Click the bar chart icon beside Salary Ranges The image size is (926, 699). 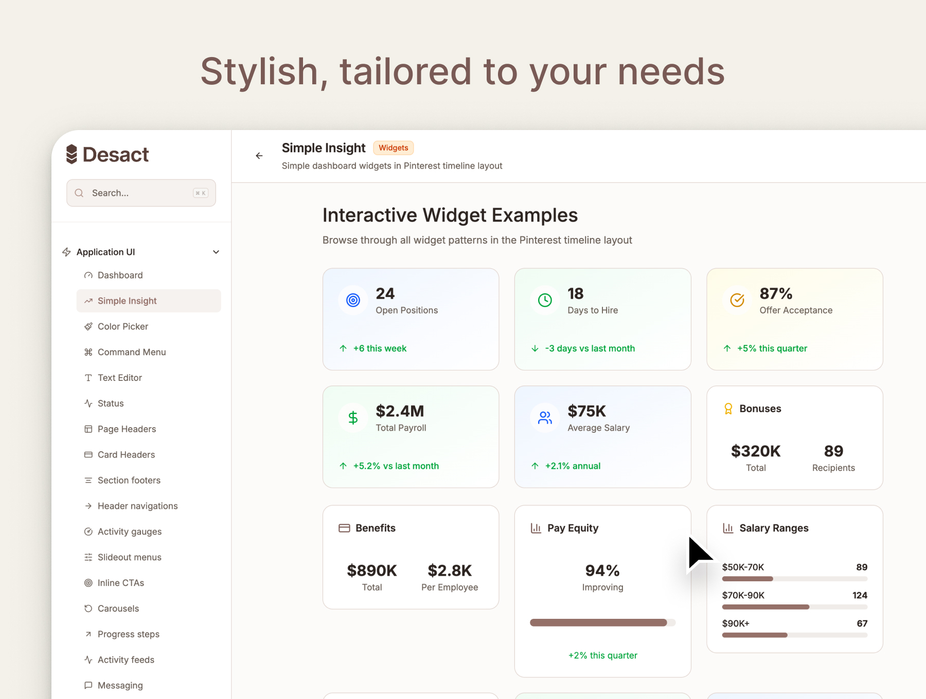coord(728,528)
